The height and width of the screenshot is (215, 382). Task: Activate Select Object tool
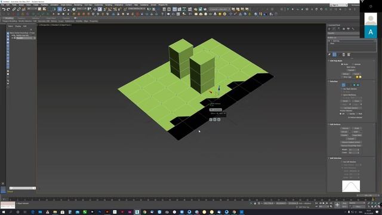pyautogui.click(x=39, y=10)
